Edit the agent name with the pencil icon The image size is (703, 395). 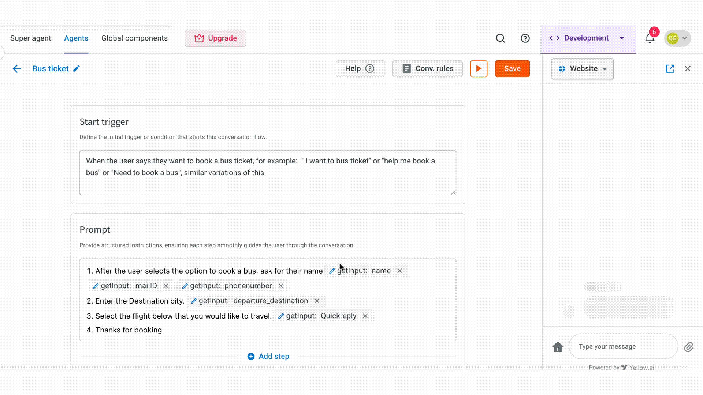tap(77, 69)
